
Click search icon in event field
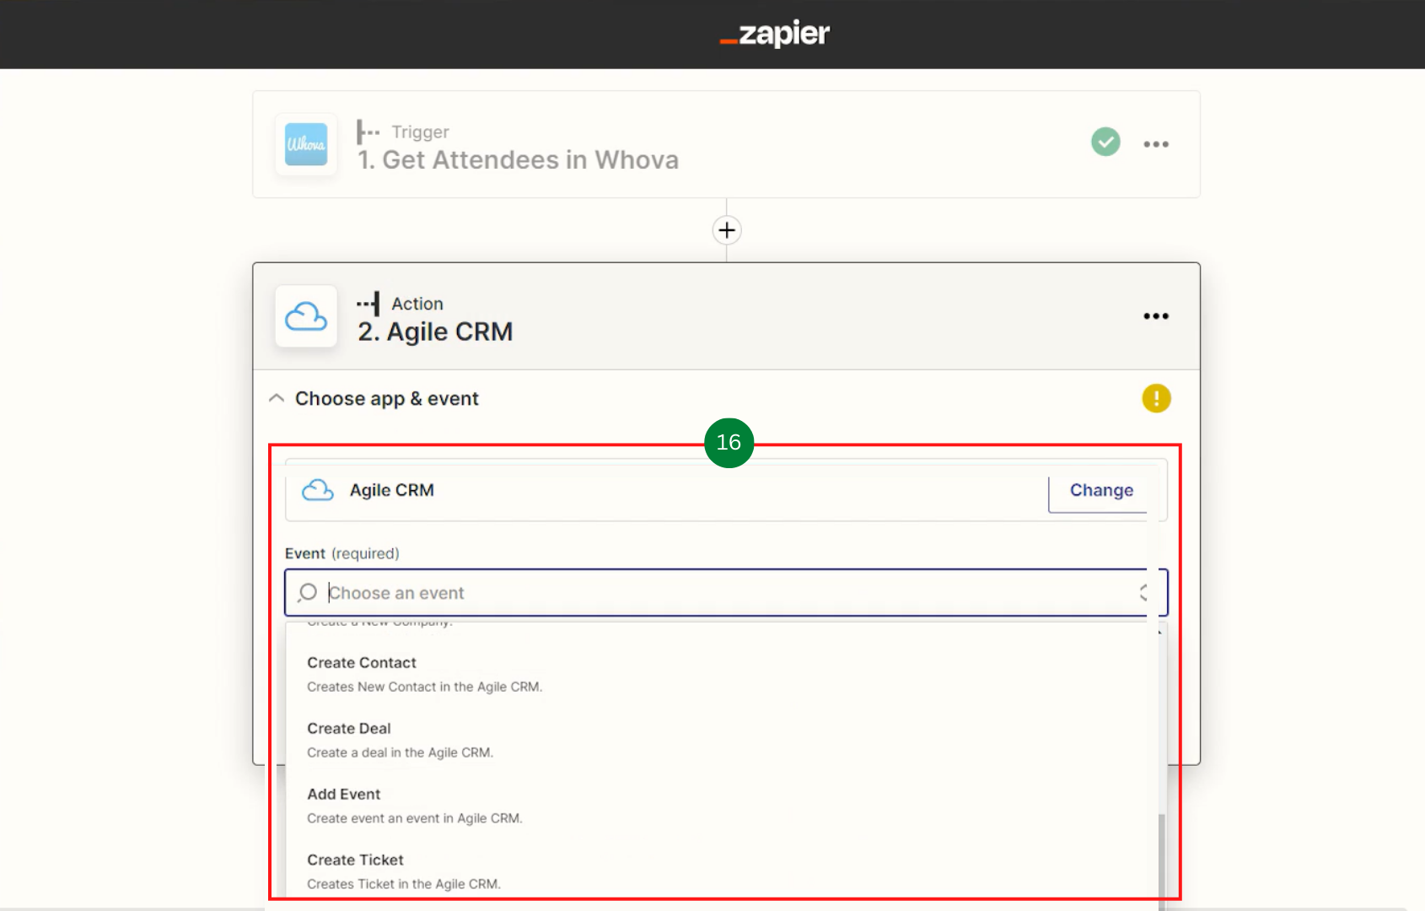308,593
